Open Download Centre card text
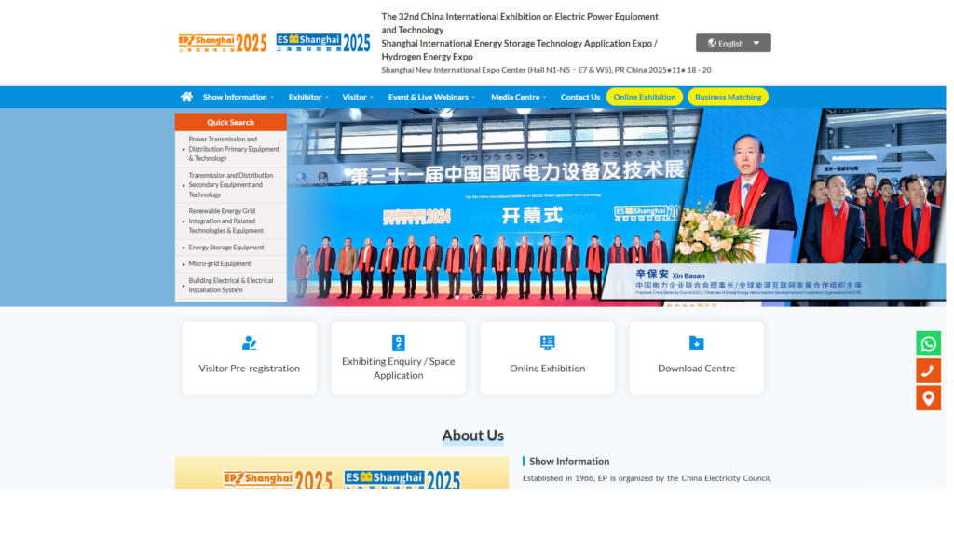 point(696,368)
